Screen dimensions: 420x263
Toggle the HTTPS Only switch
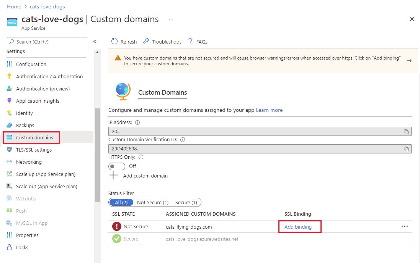coord(116,166)
